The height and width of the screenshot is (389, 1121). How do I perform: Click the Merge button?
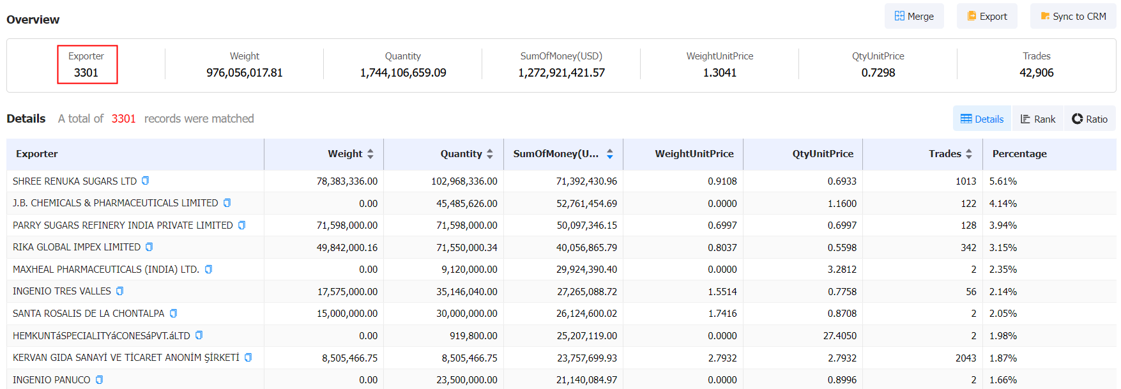(x=914, y=16)
